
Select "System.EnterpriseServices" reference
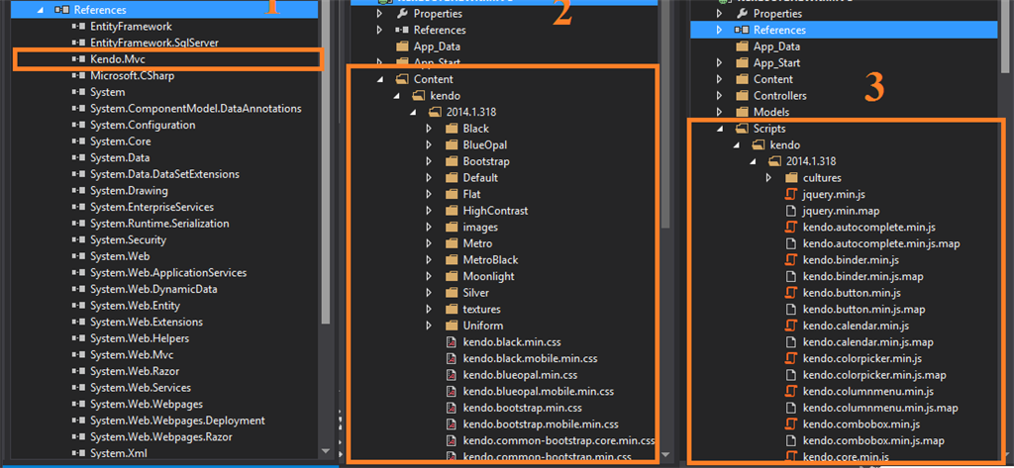(x=152, y=207)
